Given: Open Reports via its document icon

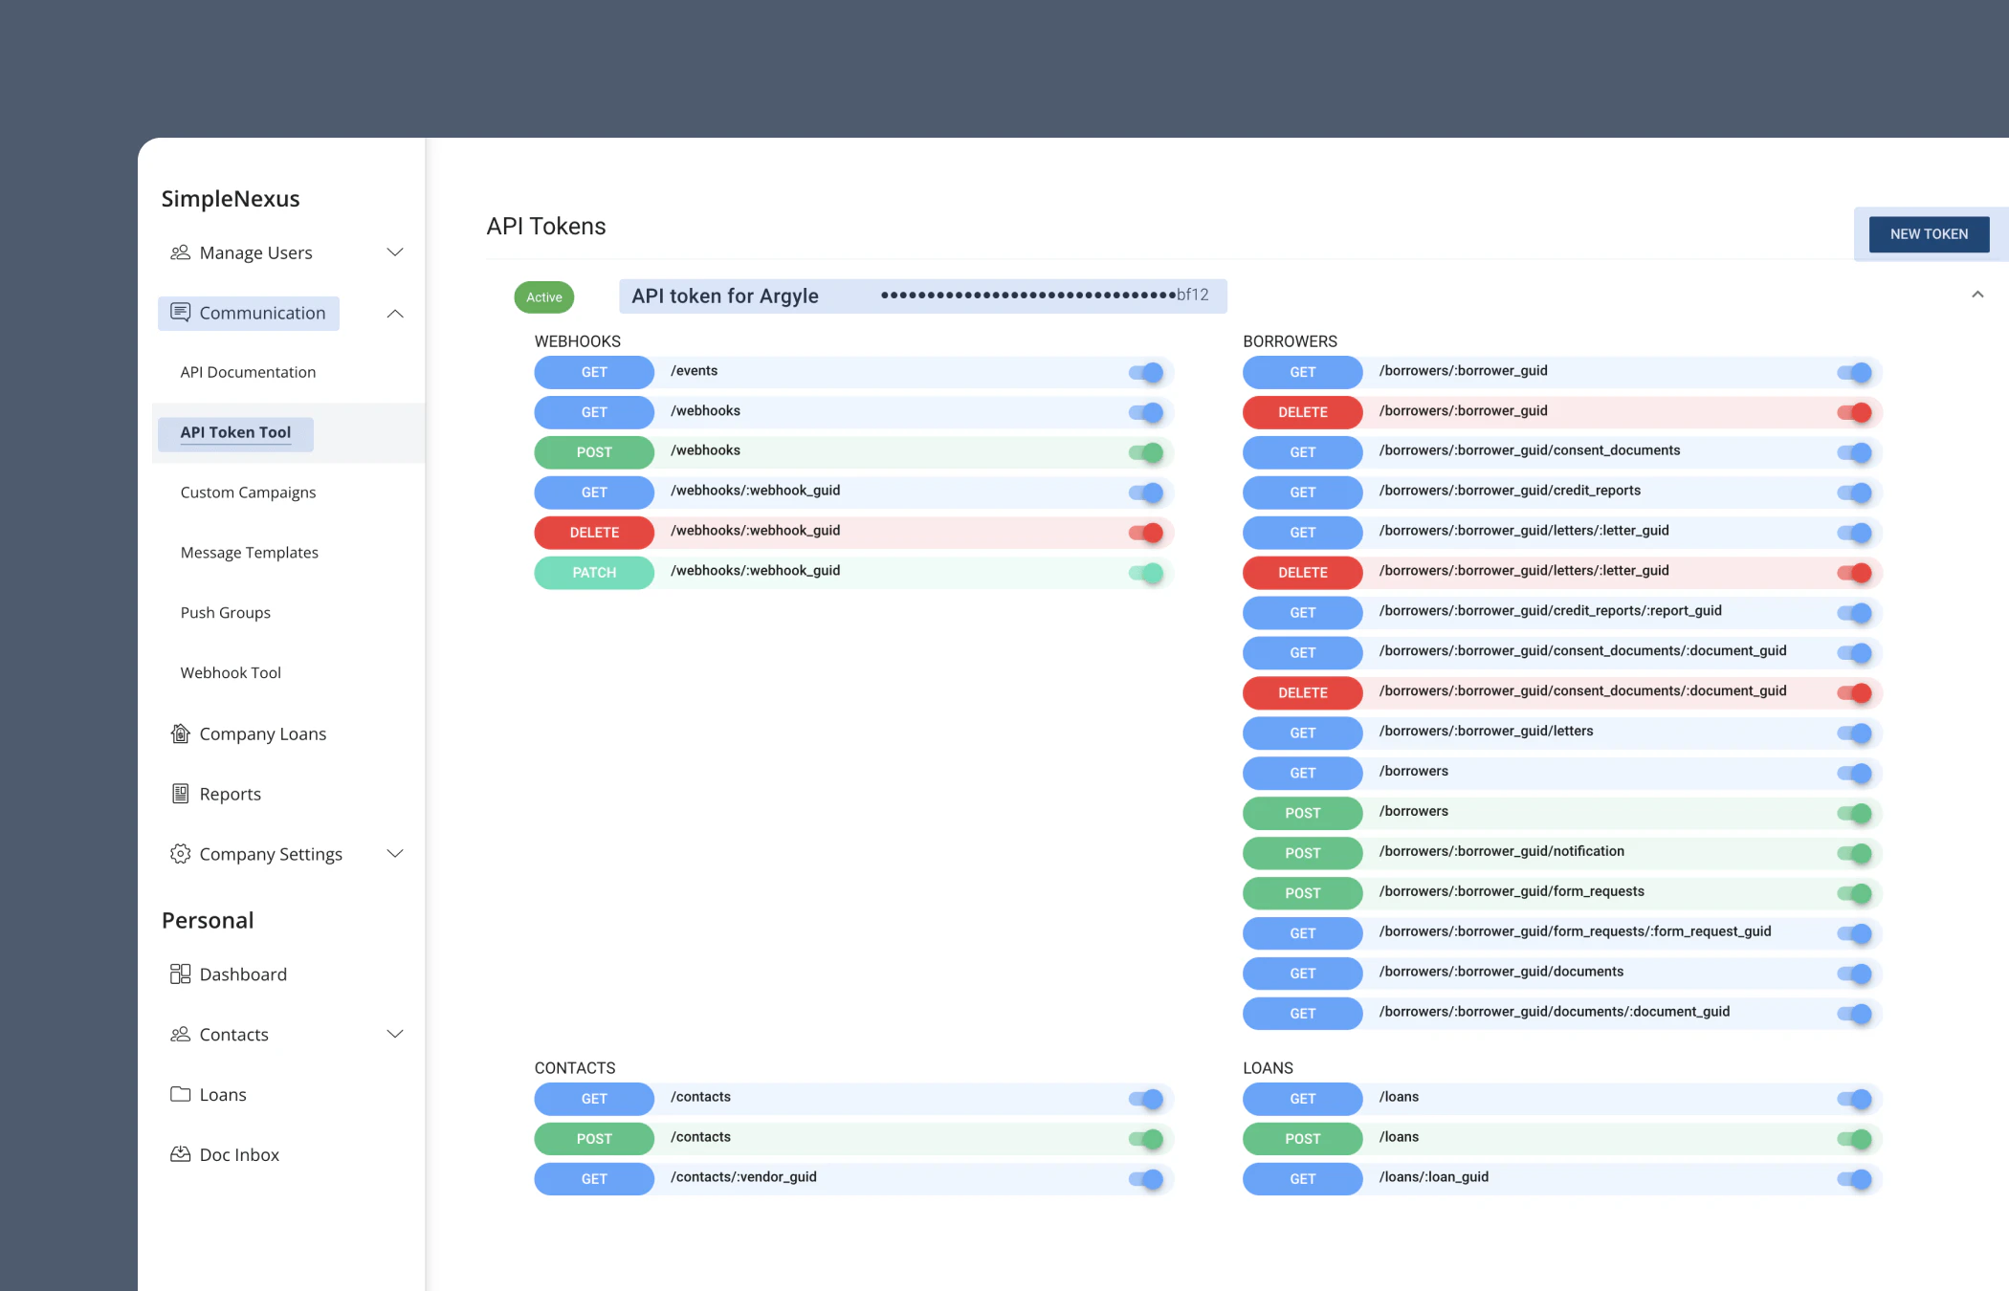Looking at the screenshot, I should (180, 794).
